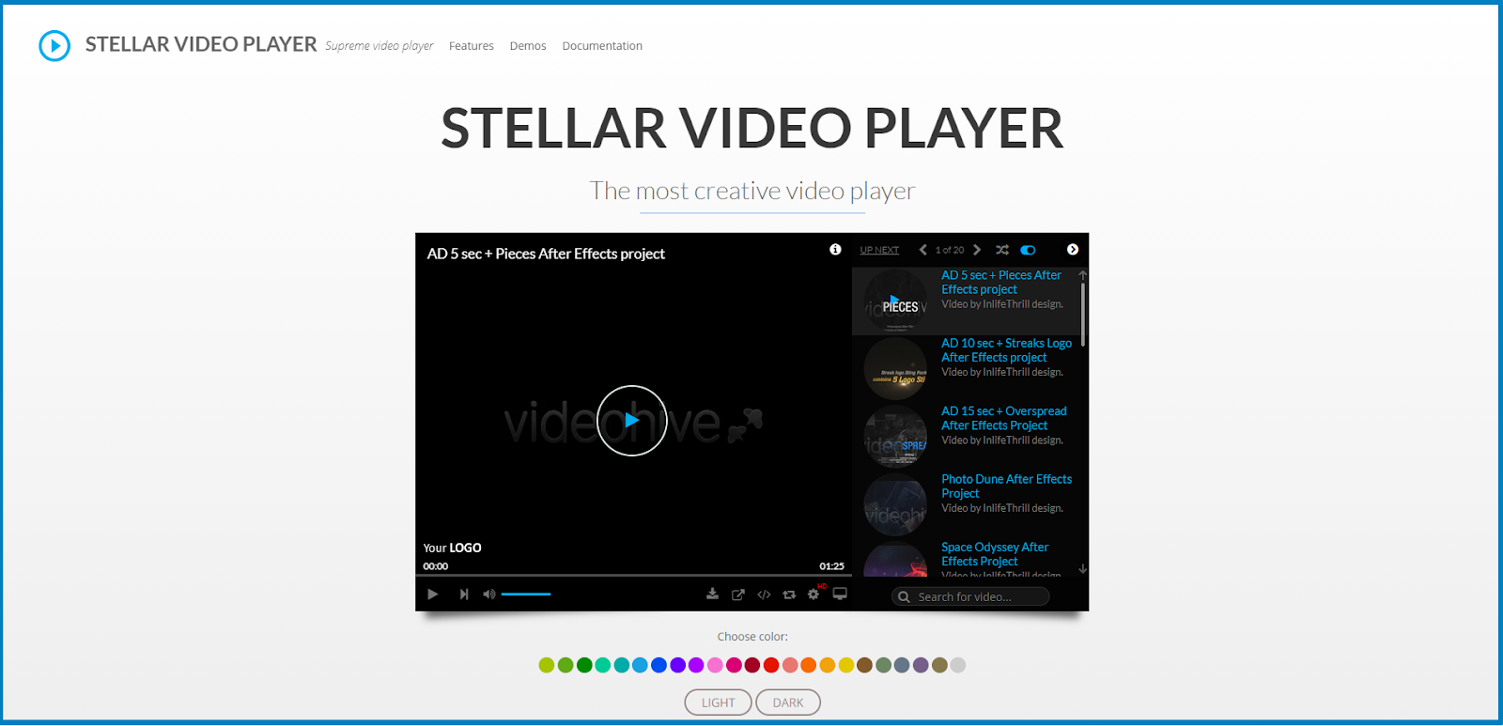Open the Features menu
This screenshot has width=1503, height=726.
[x=472, y=46]
